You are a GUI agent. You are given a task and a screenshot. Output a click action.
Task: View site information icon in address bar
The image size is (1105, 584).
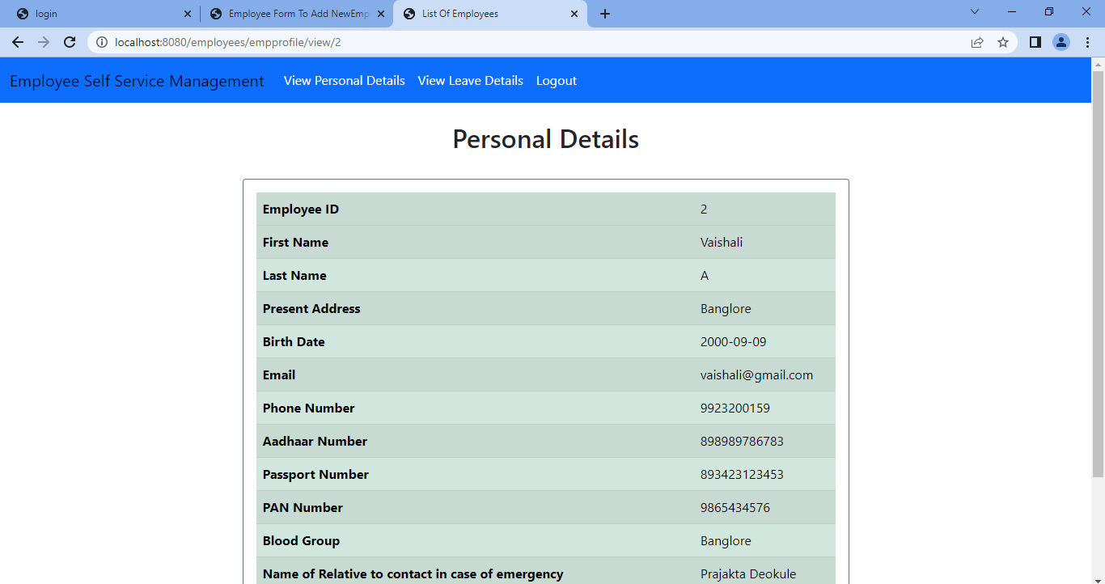[102, 42]
